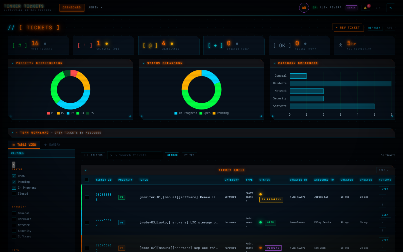Image resolution: width=403 pixels, height=252 pixels.
Task: Check the Network category filter
Action: (x=14, y=225)
